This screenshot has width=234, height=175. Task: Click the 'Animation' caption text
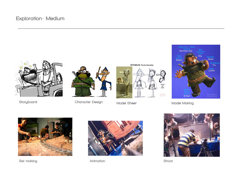(97, 161)
